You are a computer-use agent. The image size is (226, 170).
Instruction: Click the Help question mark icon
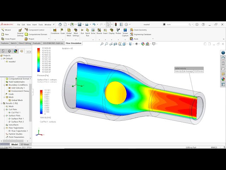point(203,24)
